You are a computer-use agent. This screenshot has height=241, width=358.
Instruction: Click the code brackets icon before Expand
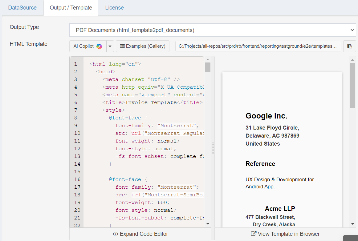[115, 234]
